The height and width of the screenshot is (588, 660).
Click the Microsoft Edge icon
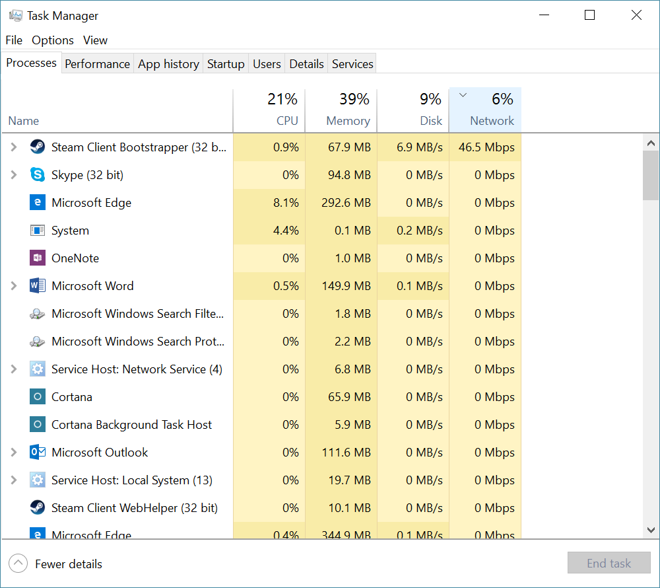point(38,202)
